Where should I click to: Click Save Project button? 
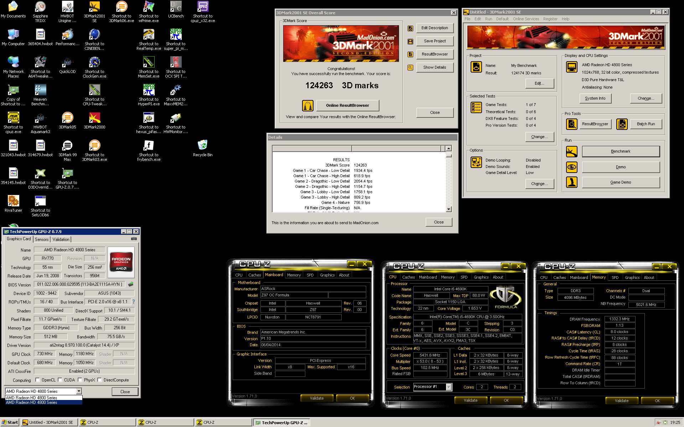click(435, 41)
